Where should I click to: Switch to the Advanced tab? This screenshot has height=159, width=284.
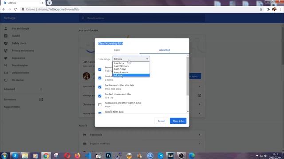(165, 50)
